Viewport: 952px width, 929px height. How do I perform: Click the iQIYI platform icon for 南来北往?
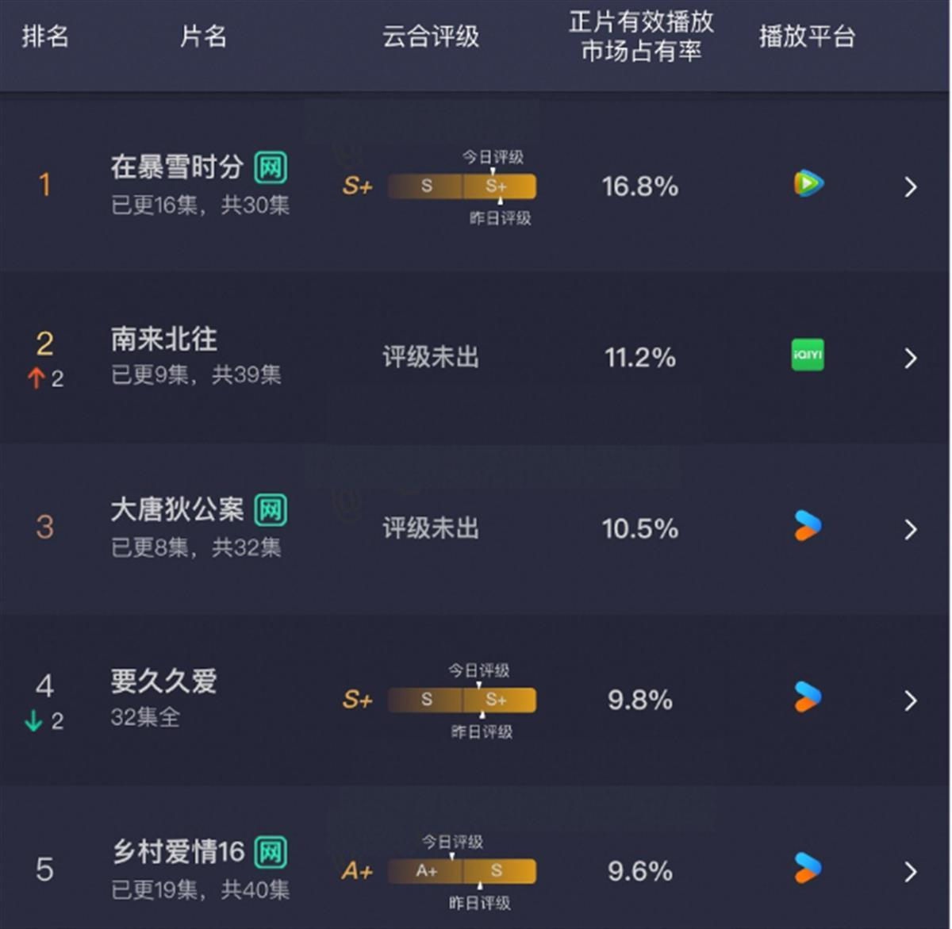(x=808, y=355)
